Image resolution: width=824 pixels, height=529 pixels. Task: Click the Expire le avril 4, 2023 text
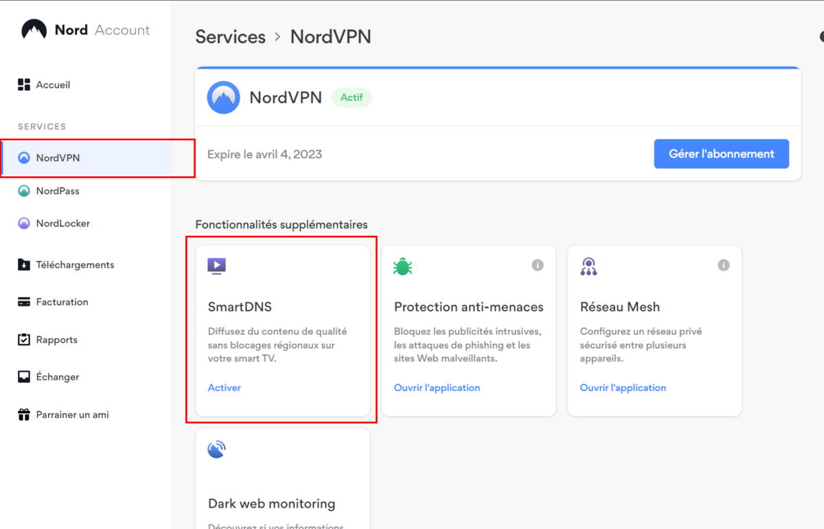(x=265, y=154)
